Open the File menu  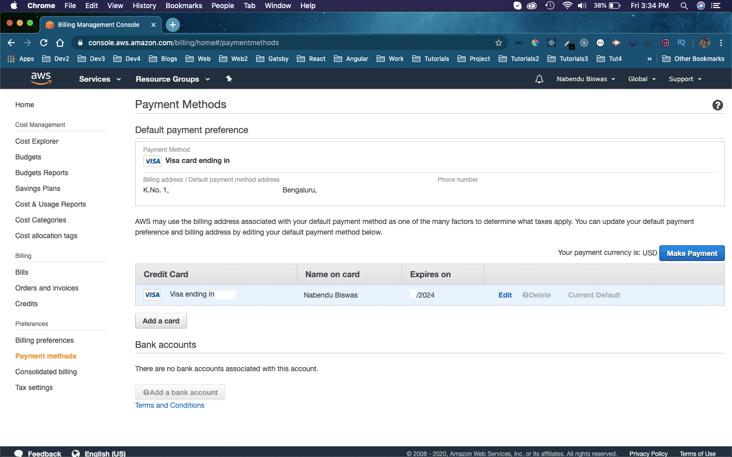coord(70,6)
